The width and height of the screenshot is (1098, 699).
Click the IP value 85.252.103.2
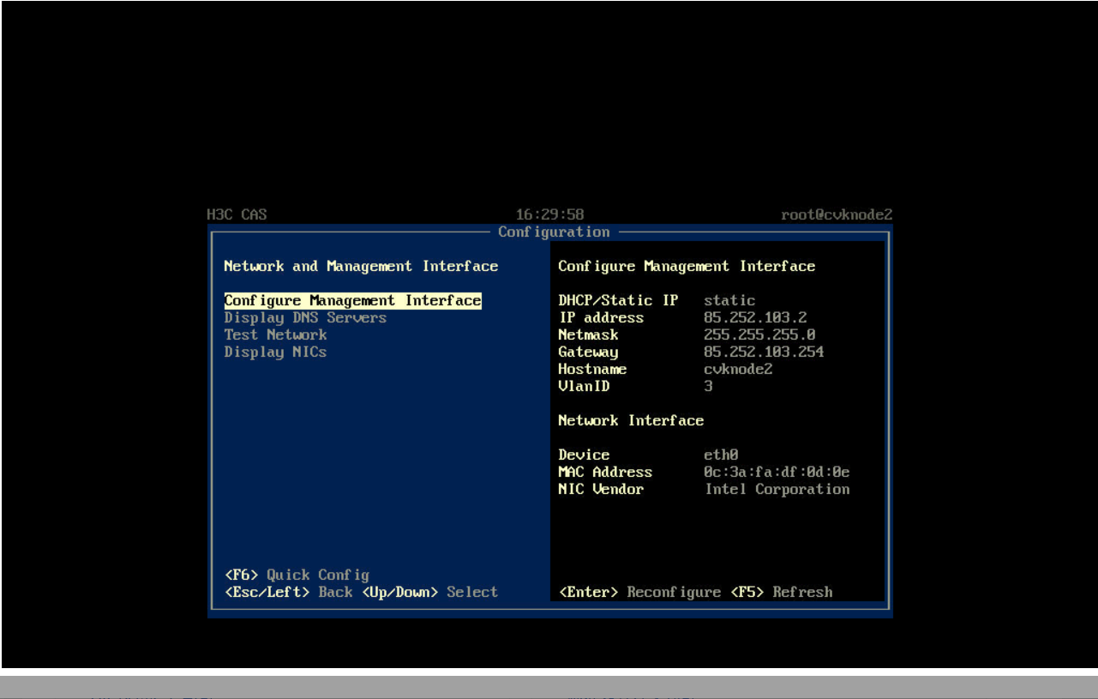(x=755, y=318)
